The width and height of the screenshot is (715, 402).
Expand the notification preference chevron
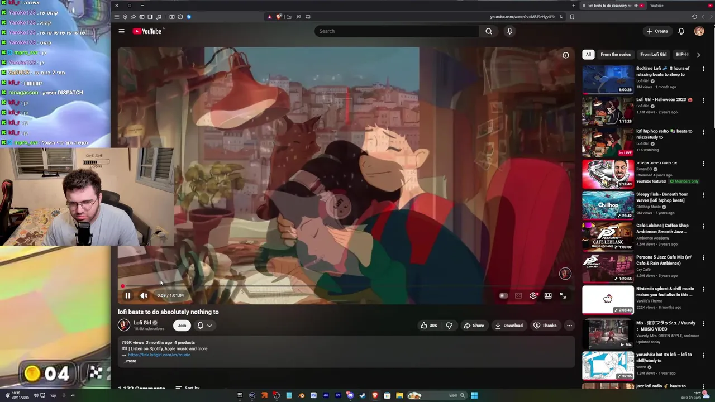[209, 326]
